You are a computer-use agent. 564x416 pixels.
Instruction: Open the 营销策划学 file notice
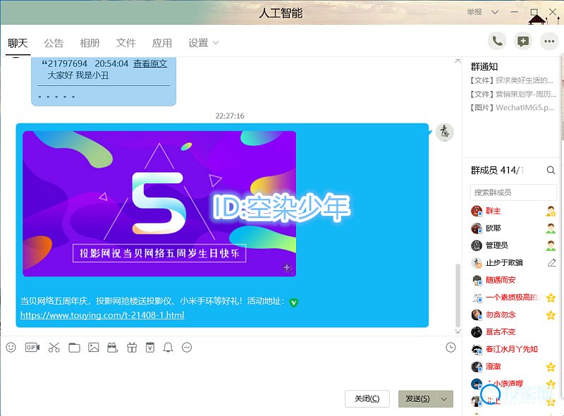click(x=513, y=94)
